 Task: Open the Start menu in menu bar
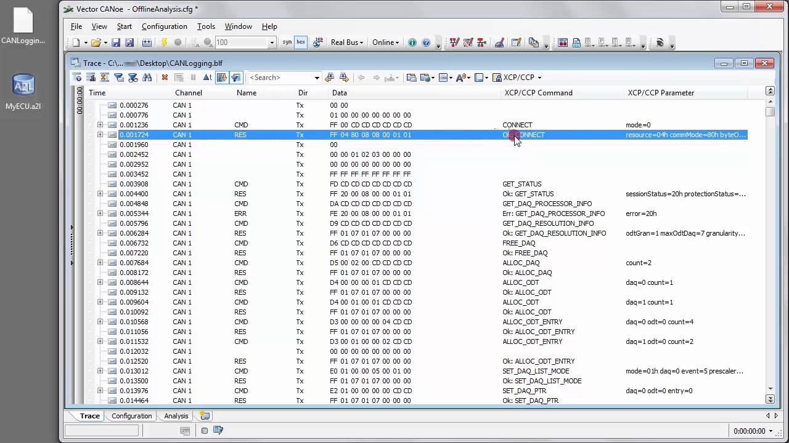[x=125, y=26]
